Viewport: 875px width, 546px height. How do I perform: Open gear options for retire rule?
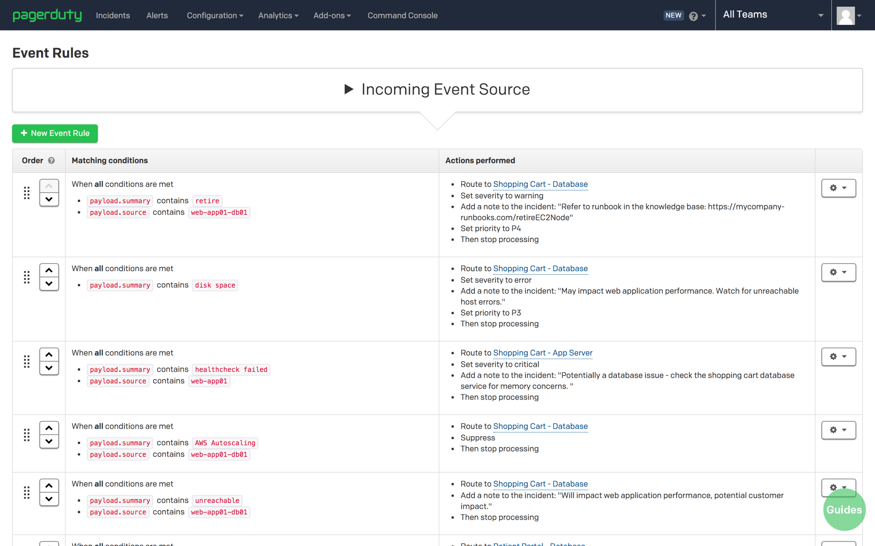click(838, 188)
